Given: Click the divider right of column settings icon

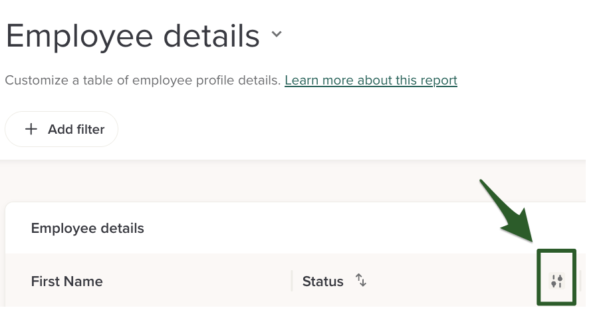Looking at the screenshot, I should click(580, 281).
